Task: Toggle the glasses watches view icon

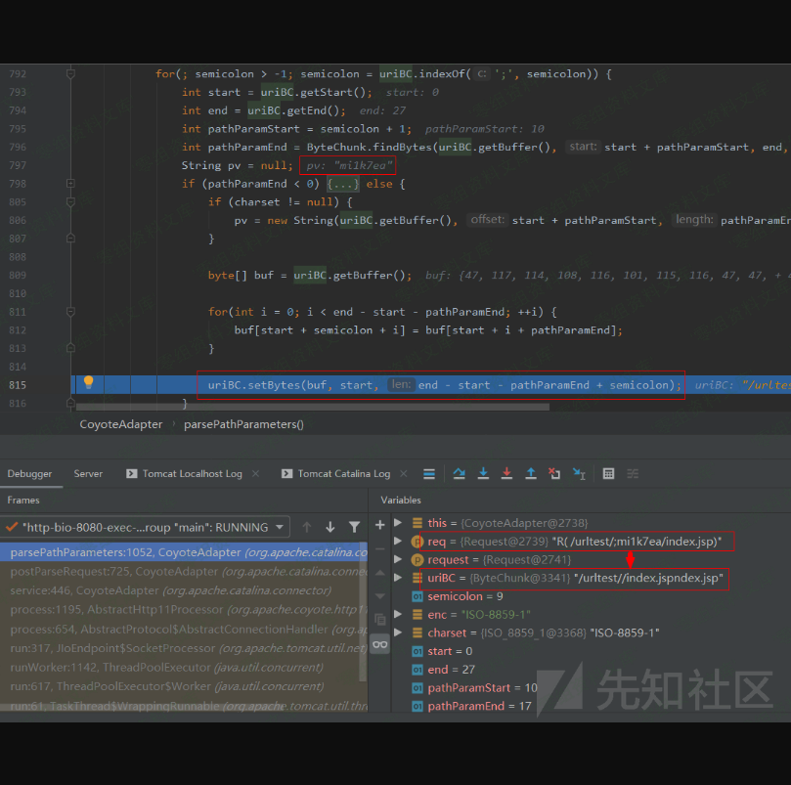Action: click(380, 644)
